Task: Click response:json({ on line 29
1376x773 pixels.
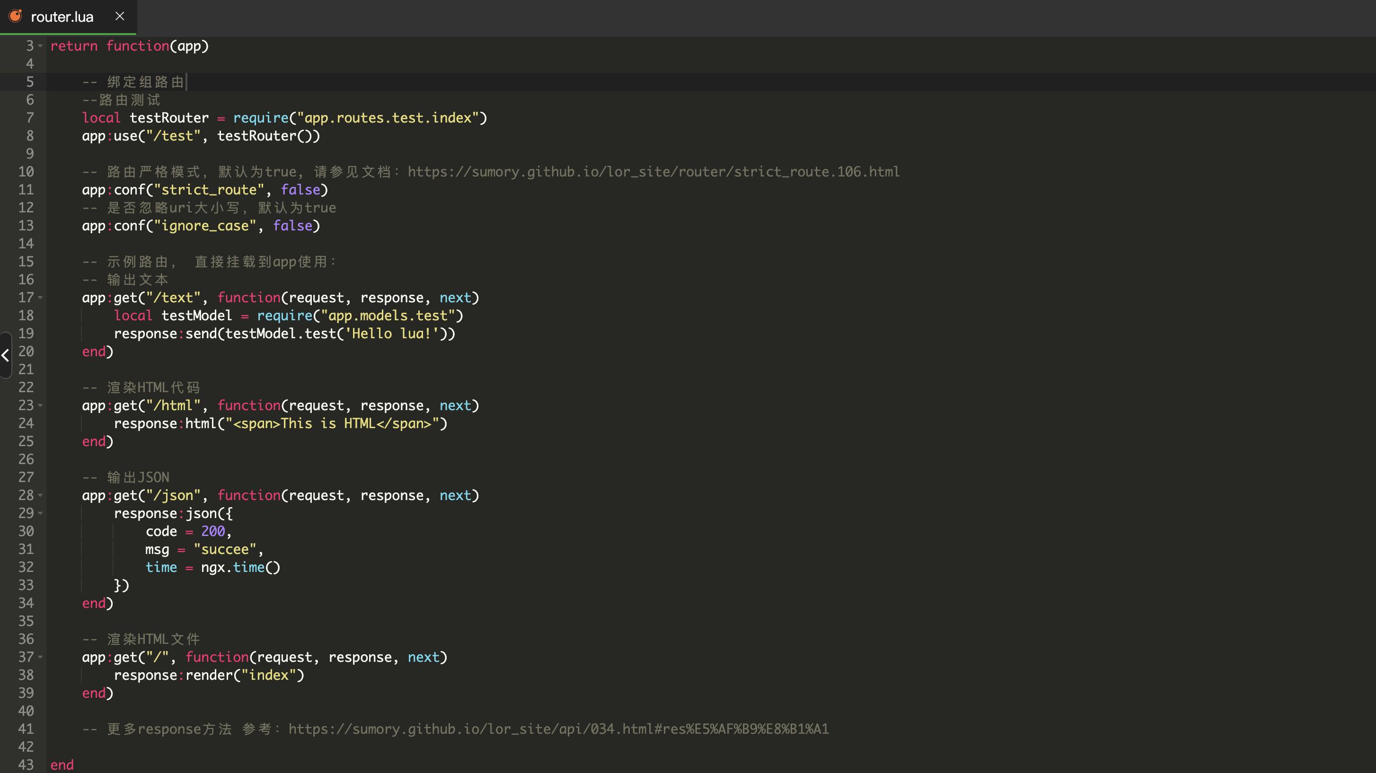Action: [x=173, y=513]
